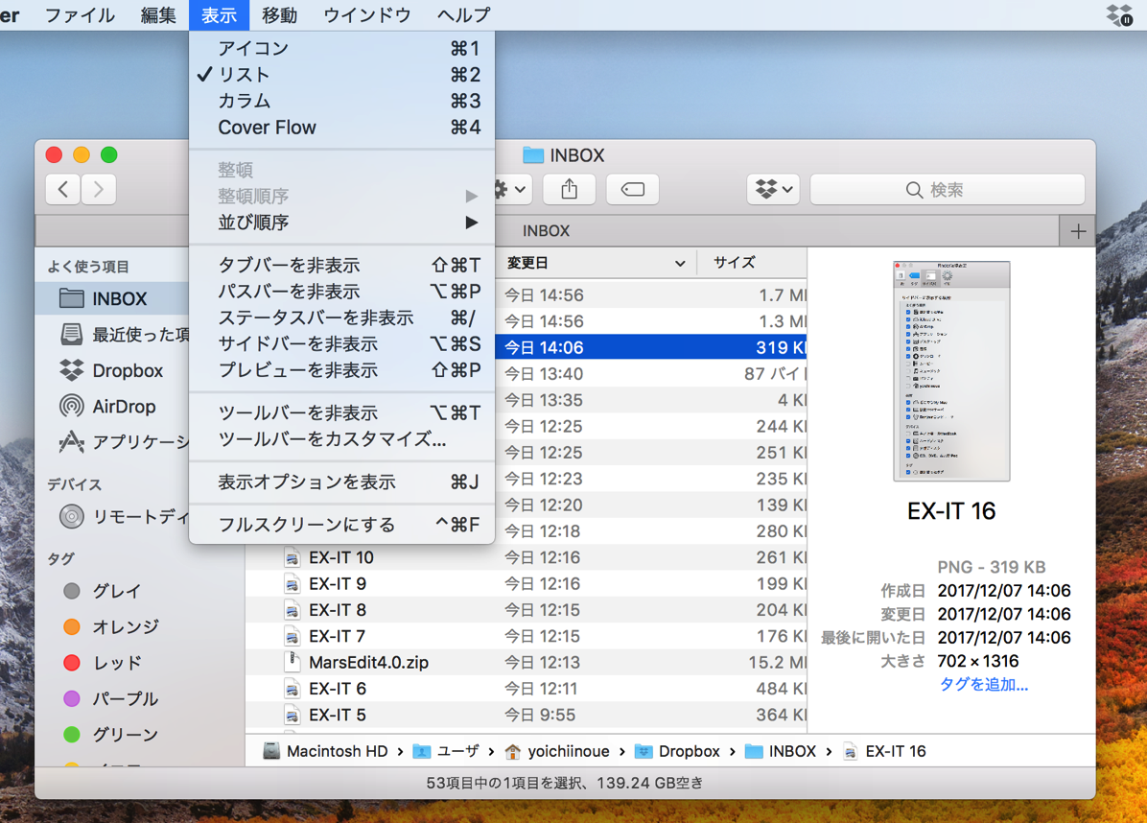1147x823 pixels.
Task: Click the Finder forward navigation arrow
Action: (99, 190)
